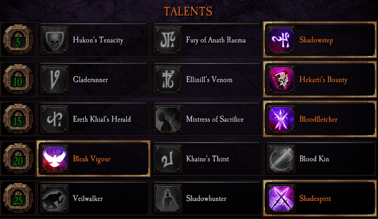Select the Fury of Anath Raema rune icon
This screenshot has width=378, height=219.
click(x=168, y=40)
